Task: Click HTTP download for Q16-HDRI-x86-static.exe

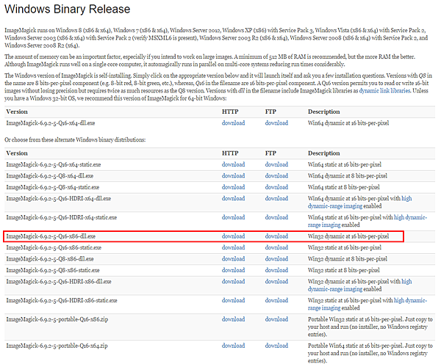Action: point(233,300)
